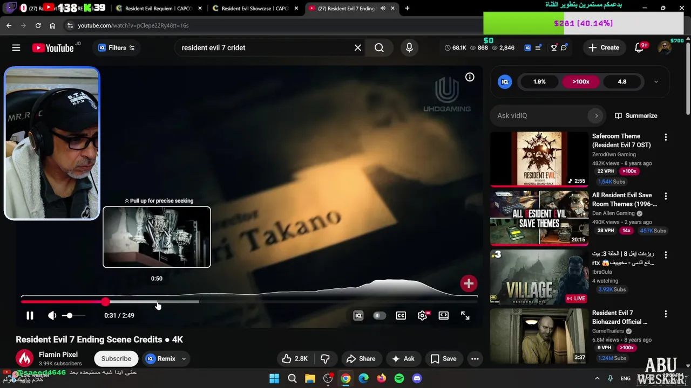
Task: Go to the YouTube home logo
Action: coord(53,48)
